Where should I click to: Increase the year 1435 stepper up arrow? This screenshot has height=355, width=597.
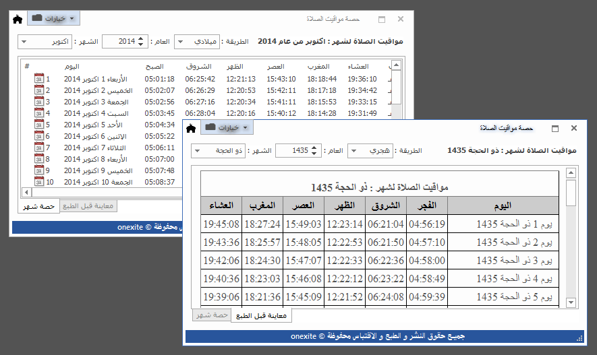[314, 148]
